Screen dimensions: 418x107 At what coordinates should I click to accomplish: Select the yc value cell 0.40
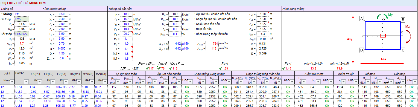tap(62, 19)
